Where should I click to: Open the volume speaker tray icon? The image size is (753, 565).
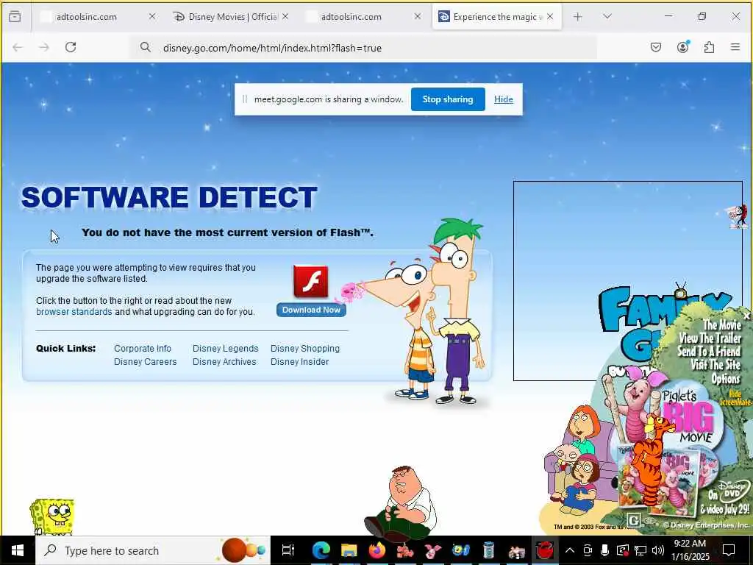(x=658, y=550)
